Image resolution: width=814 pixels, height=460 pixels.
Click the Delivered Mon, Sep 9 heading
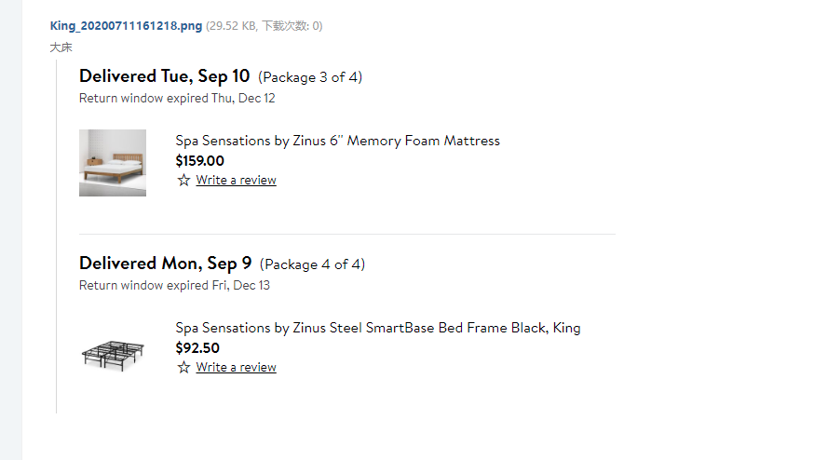pyautogui.click(x=165, y=264)
